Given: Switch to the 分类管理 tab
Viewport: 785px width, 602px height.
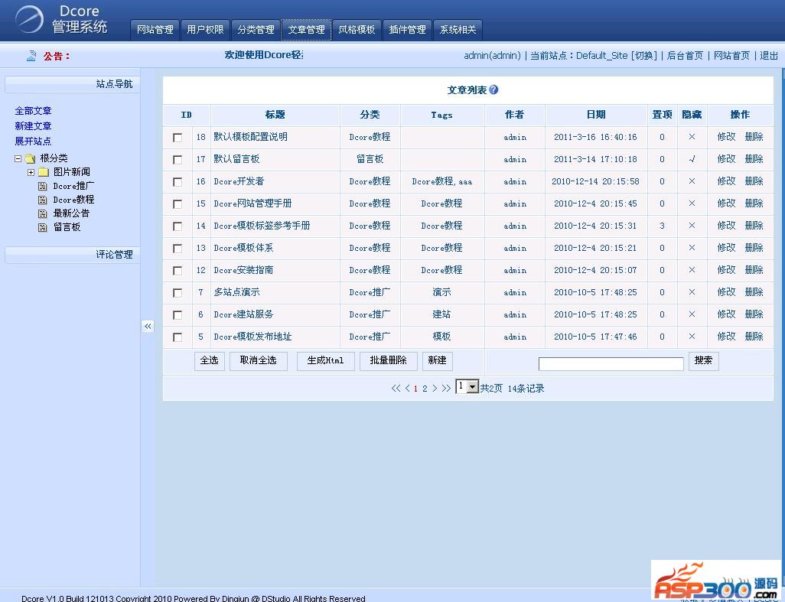Looking at the screenshot, I should tap(256, 30).
